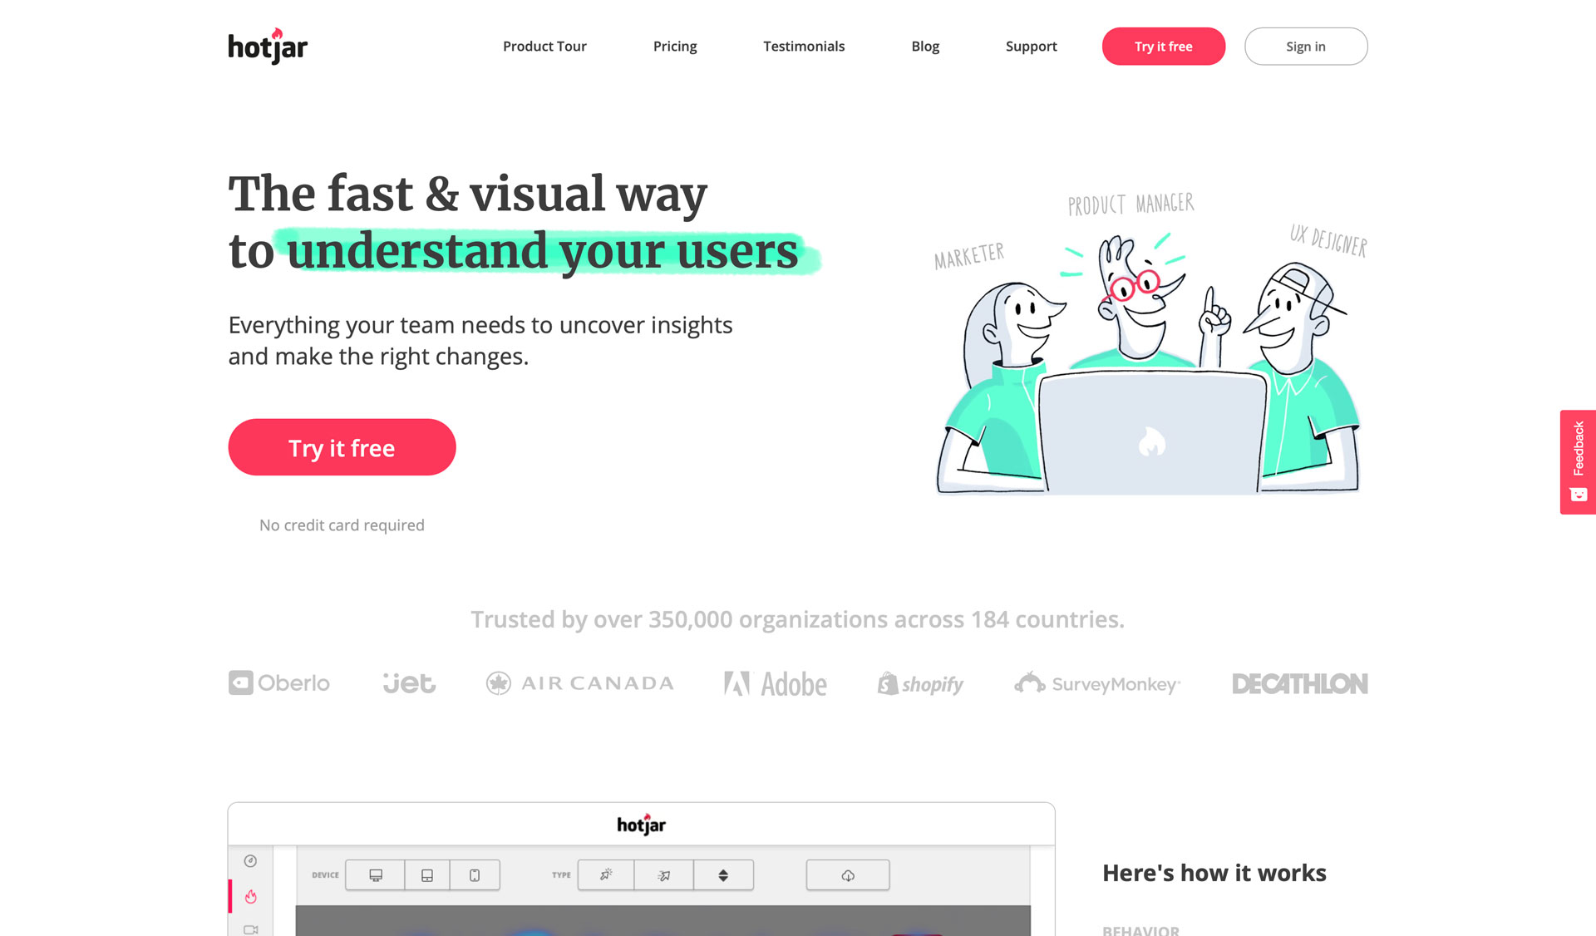Go to the Pricing page
This screenshot has height=936, width=1596.
[675, 47]
